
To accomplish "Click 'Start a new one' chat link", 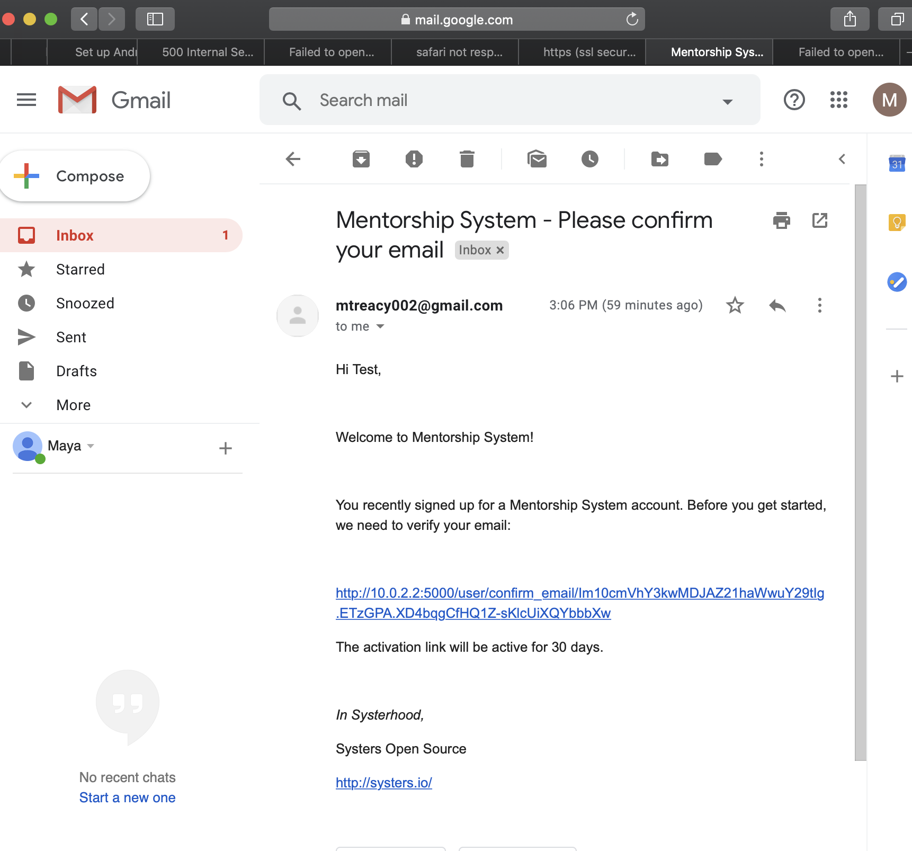I will point(127,797).
